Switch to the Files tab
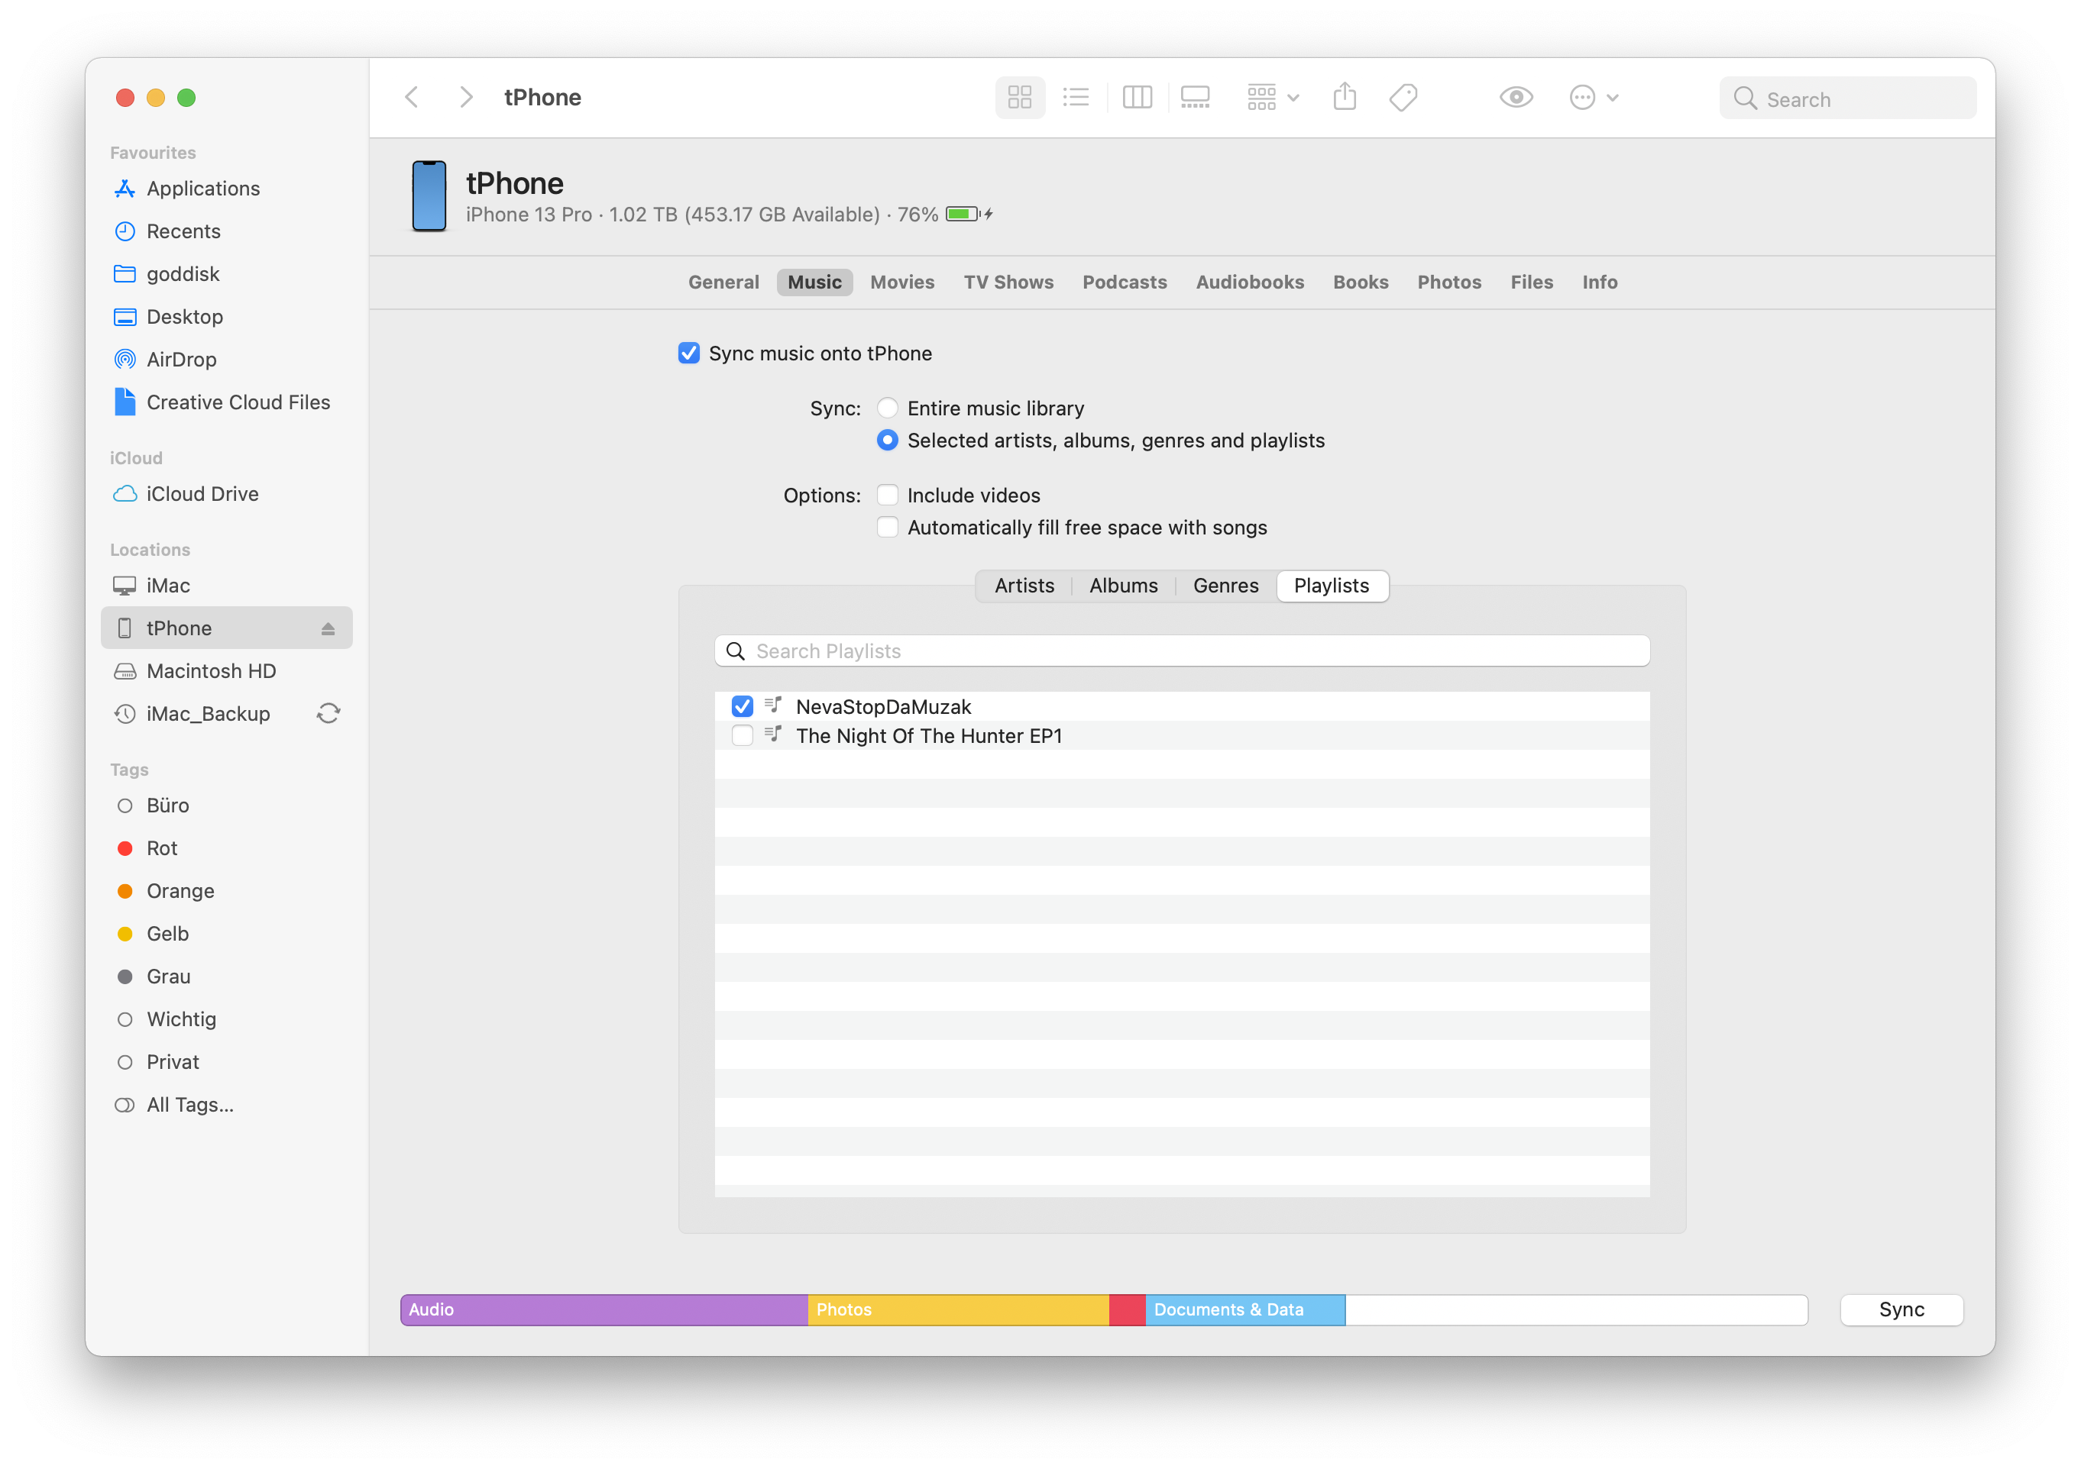2081x1469 pixels. 1531,282
